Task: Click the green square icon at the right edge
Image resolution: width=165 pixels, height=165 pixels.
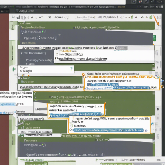Action: pyautogui.click(x=154, y=38)
